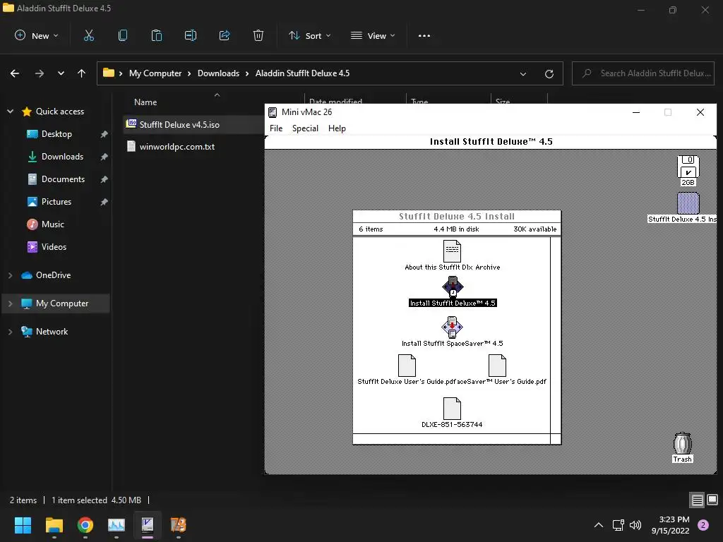The width and height of the screenshot is (723, 542).
Task: Select SpaceSaver User's Guide.pdf icon
Action: pyautogui.click(x=498, y=366)
